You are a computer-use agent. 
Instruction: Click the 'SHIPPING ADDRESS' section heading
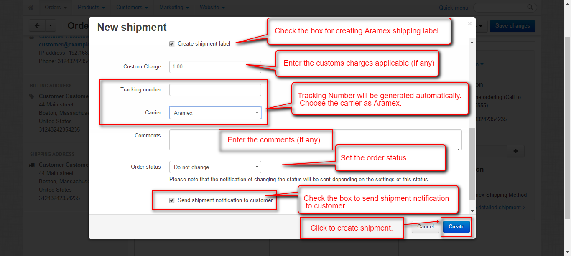(52, 154)
